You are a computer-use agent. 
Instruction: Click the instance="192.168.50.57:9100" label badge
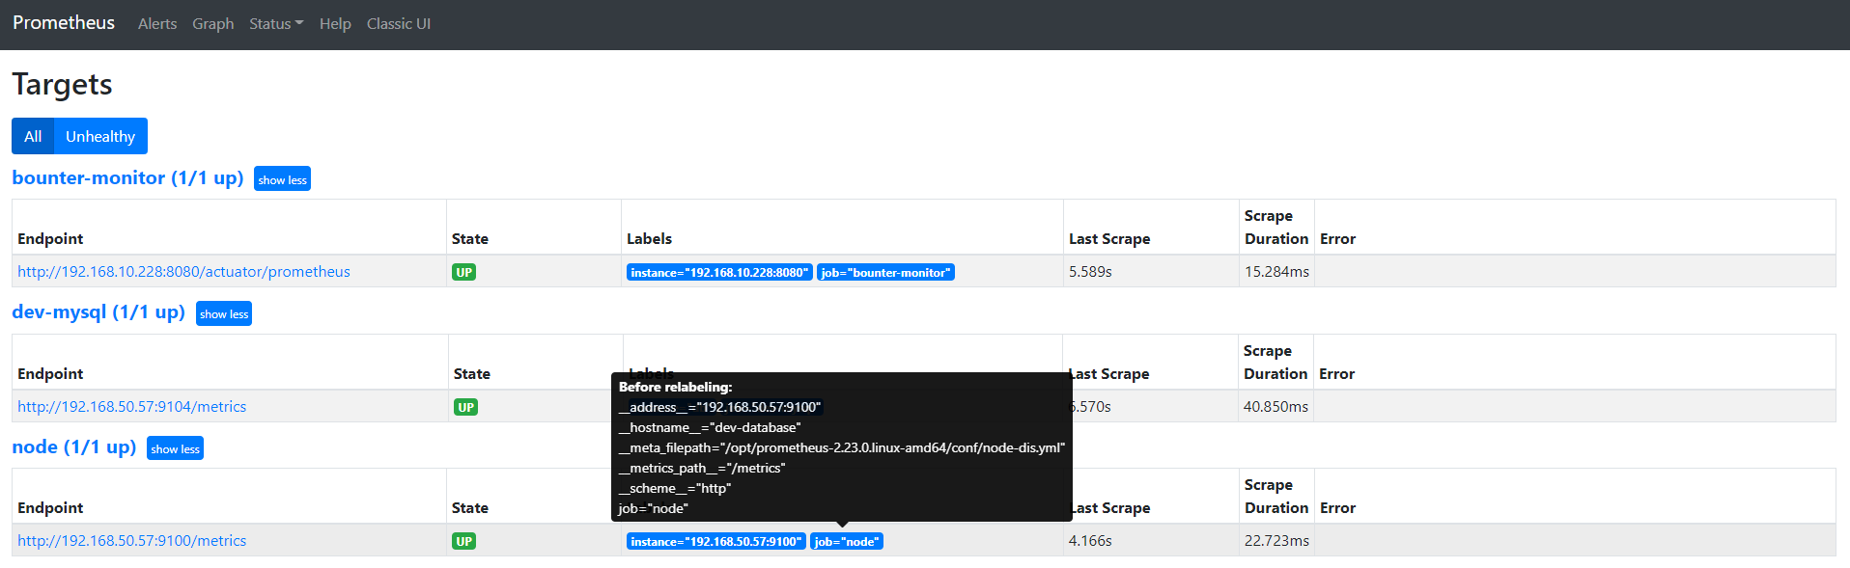[x=715, y=542]
